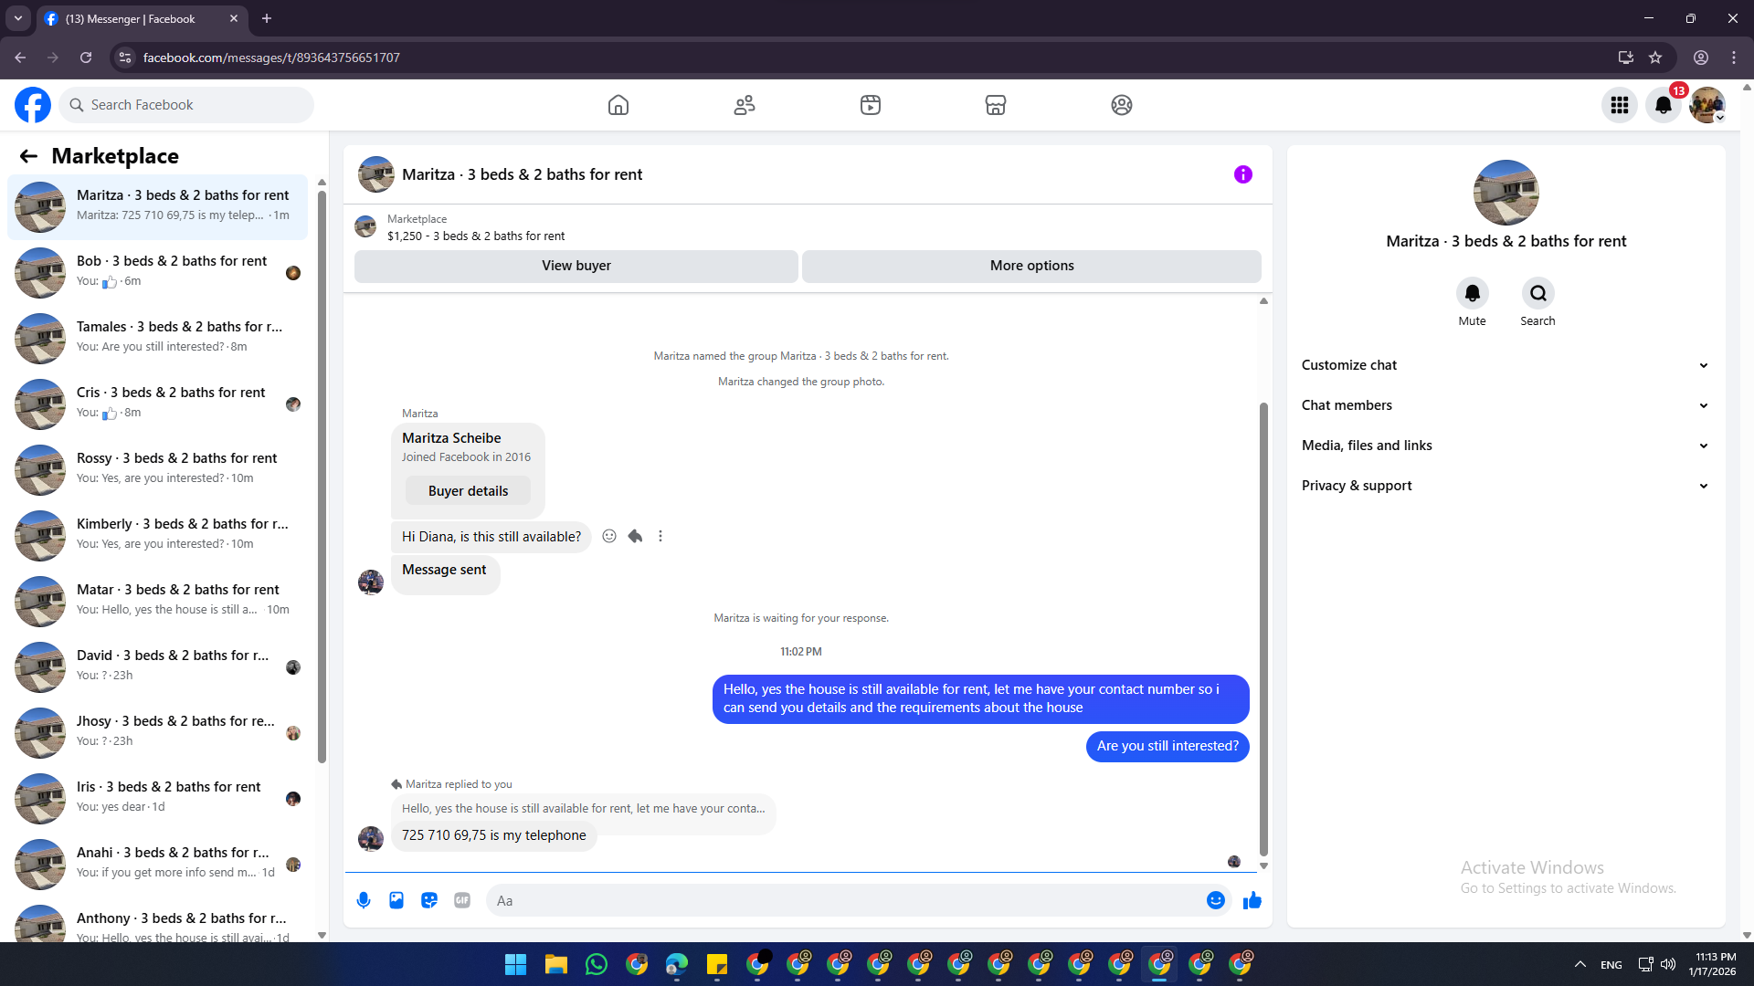Open the sticker picker icon
This screenshot has height=986, width=1754.
(429, 900)
